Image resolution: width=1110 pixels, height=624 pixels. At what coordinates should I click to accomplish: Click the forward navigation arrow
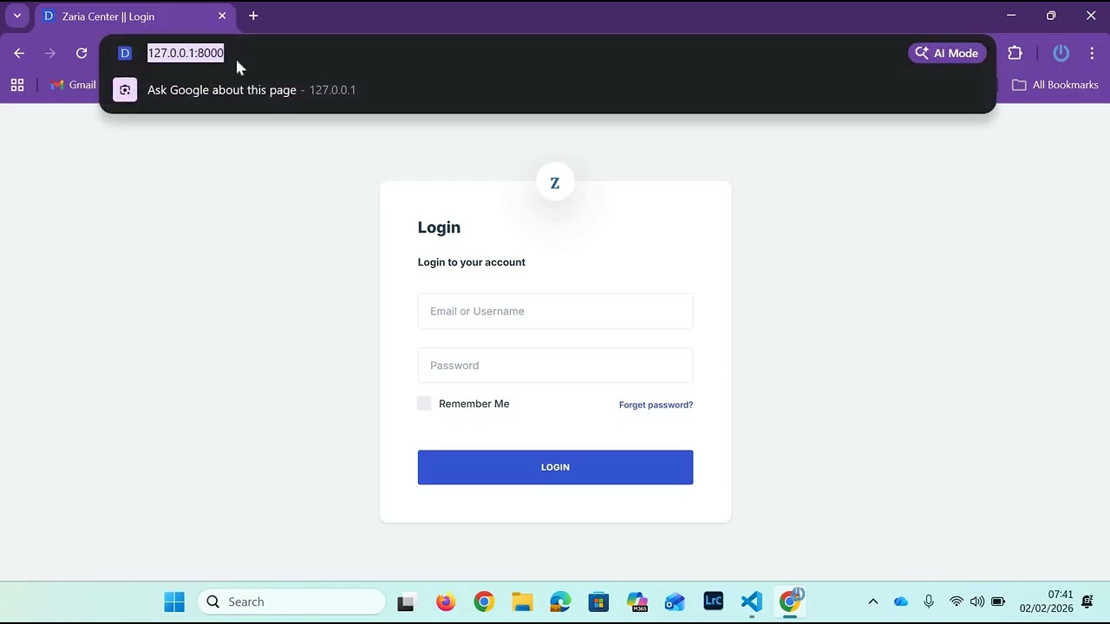point(50,53)
